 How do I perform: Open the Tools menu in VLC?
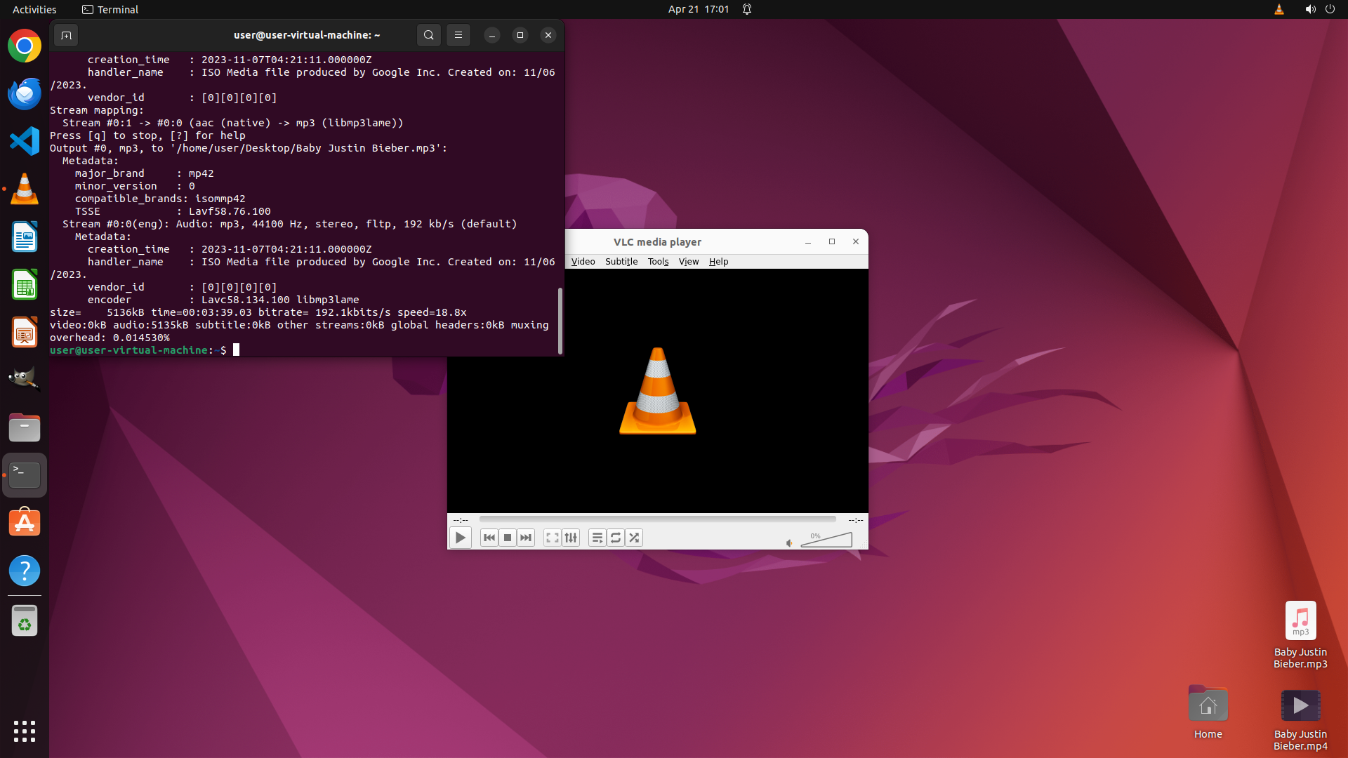[x=658, y=261]
